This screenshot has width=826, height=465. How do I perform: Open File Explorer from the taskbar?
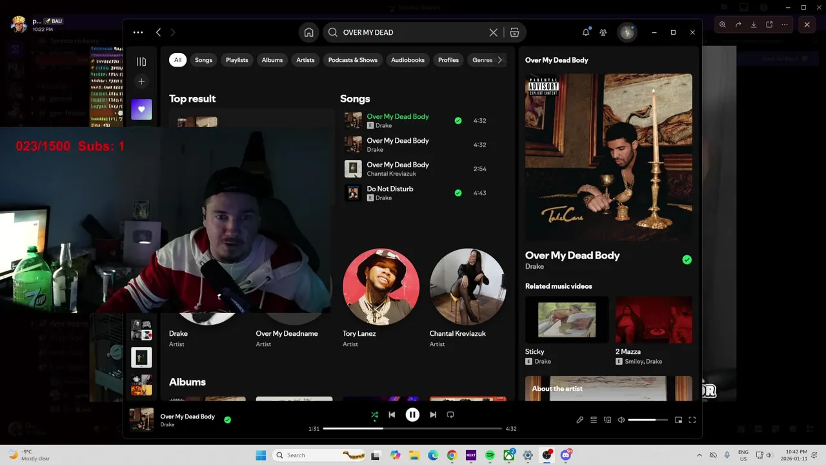414,455
